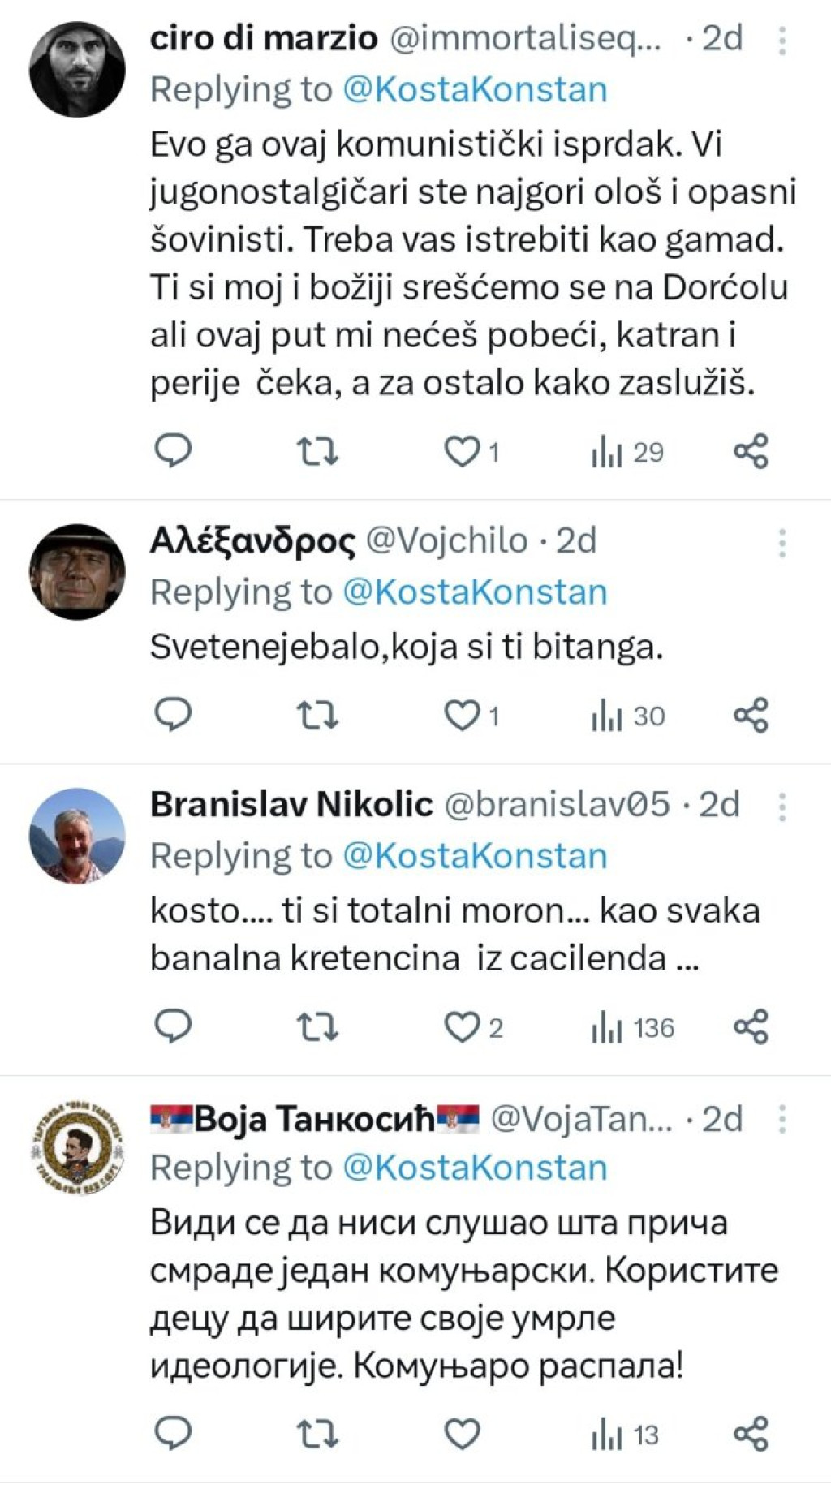Open Branislav Nikolic's profile picture
The height and width of the screenshot is (1493, 831).
(77, 835)
